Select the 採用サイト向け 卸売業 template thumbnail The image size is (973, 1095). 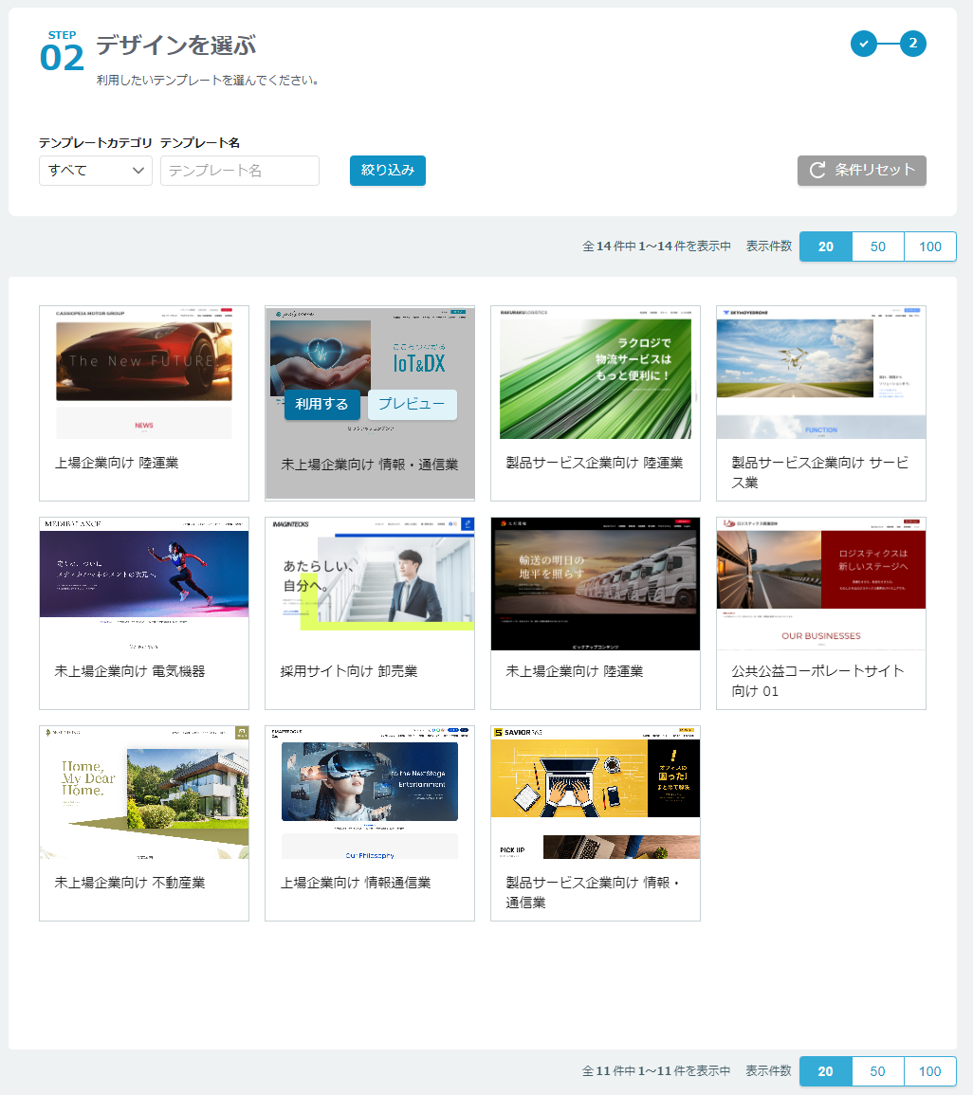(370, 584)
